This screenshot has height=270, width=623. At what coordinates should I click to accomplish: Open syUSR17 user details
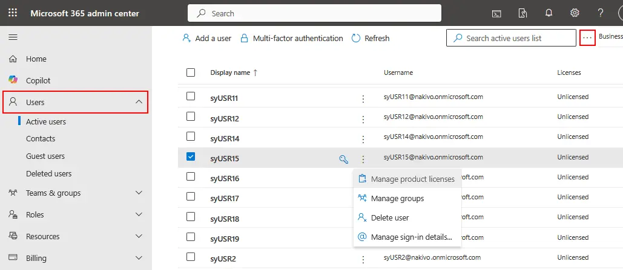pos(225,199)
